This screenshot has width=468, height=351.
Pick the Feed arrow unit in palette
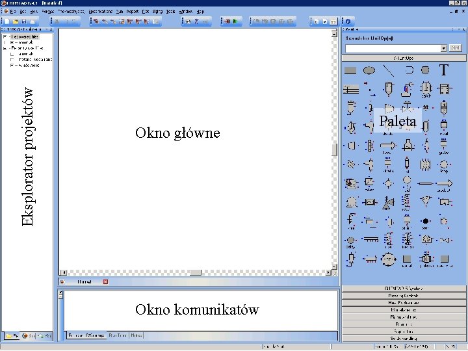click(x=387, y=146)
